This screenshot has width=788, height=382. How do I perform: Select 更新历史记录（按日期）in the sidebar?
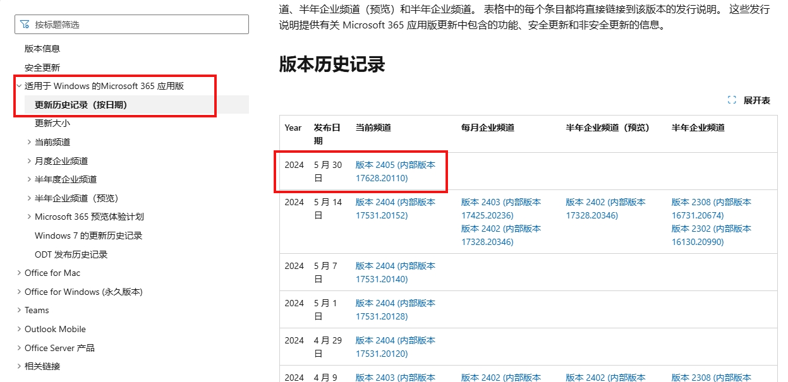[81, 105]
